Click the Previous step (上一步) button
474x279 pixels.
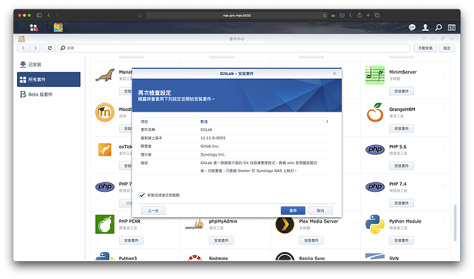pos(153,211)
